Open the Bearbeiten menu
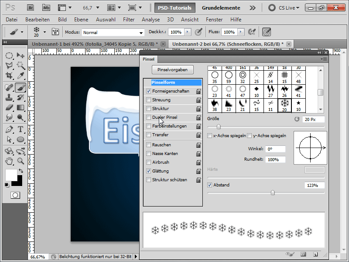The image size is (349, 262). tap(38, 20)
